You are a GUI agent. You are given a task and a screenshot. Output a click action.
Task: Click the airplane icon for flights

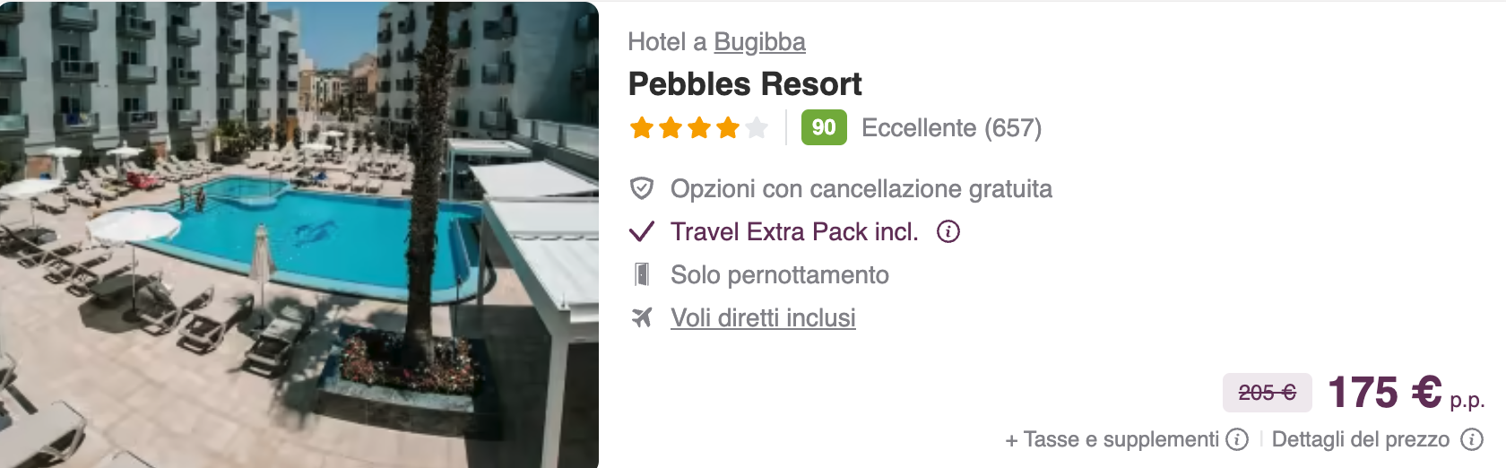pyautogui.click(x=642, y=317)
